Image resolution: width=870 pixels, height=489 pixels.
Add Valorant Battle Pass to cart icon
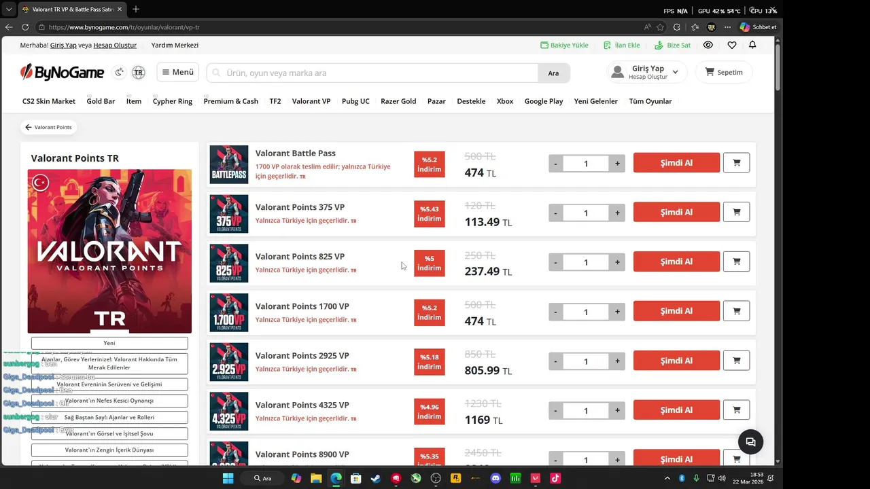[736, 163]
